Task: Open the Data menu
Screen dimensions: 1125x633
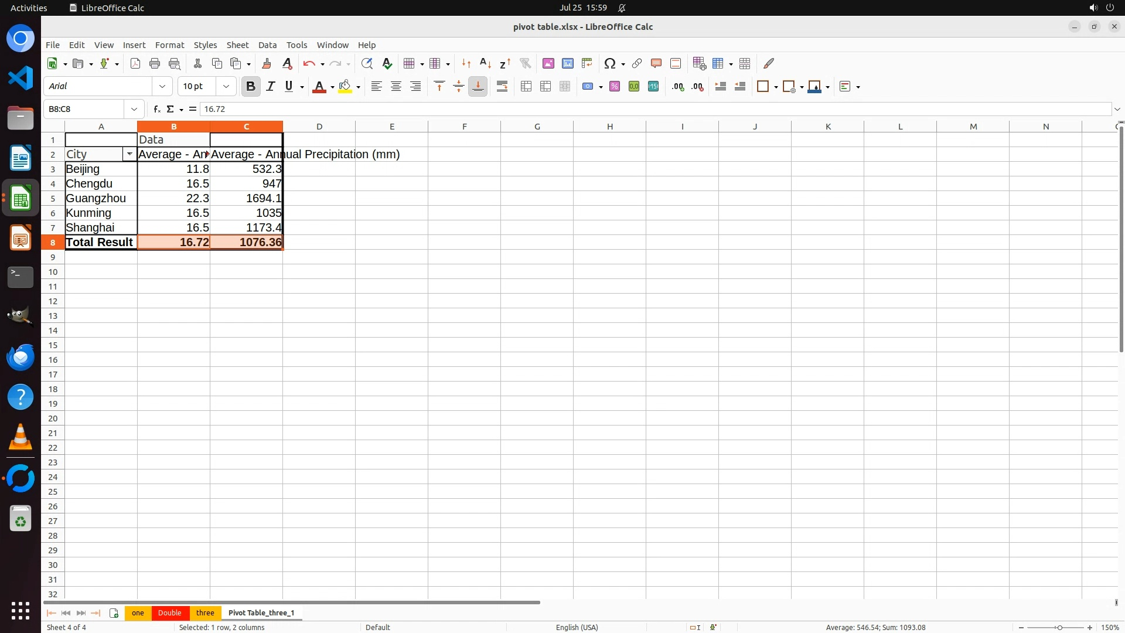Action: pos(267,45)
